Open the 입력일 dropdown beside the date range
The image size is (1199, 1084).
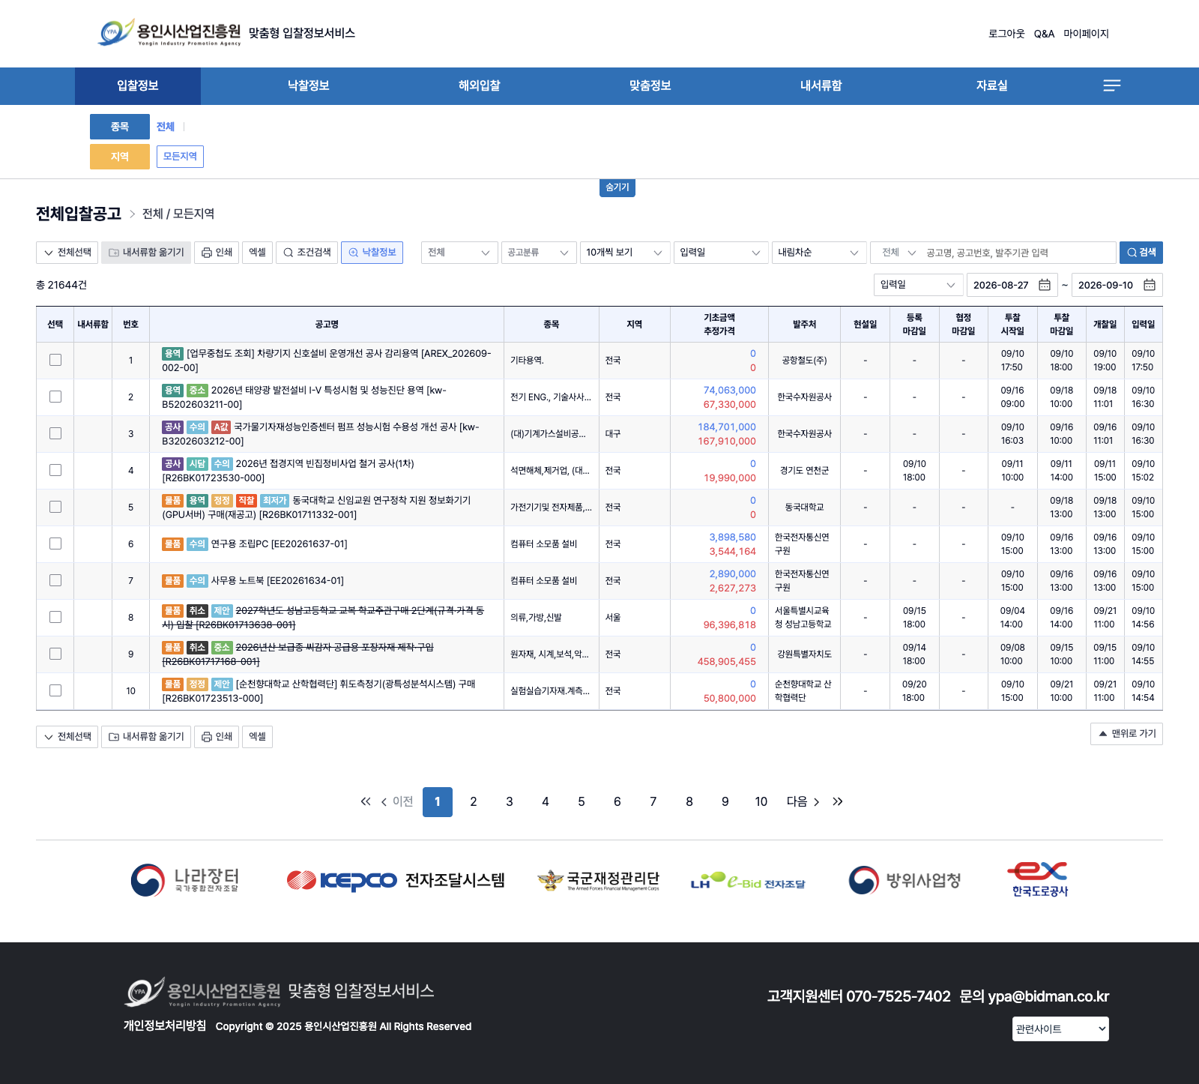[x=919, y=285]
